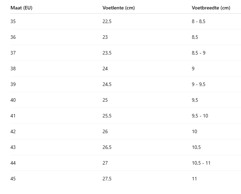Click foot length 23,5 for size 37
Viewport: 241px width, 194px height.
pos(107,53)
